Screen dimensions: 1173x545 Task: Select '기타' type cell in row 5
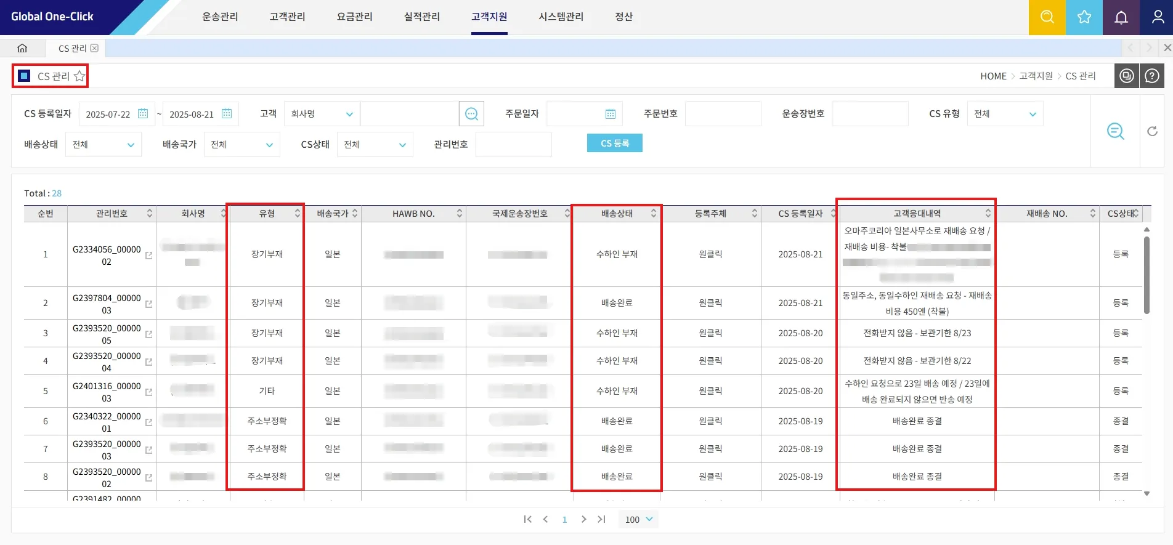pos(267,391)
